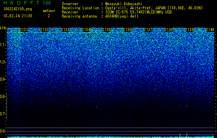Select the filename 1002242130.png
This screenshot has width=217, height=138.
pos(18,9)
